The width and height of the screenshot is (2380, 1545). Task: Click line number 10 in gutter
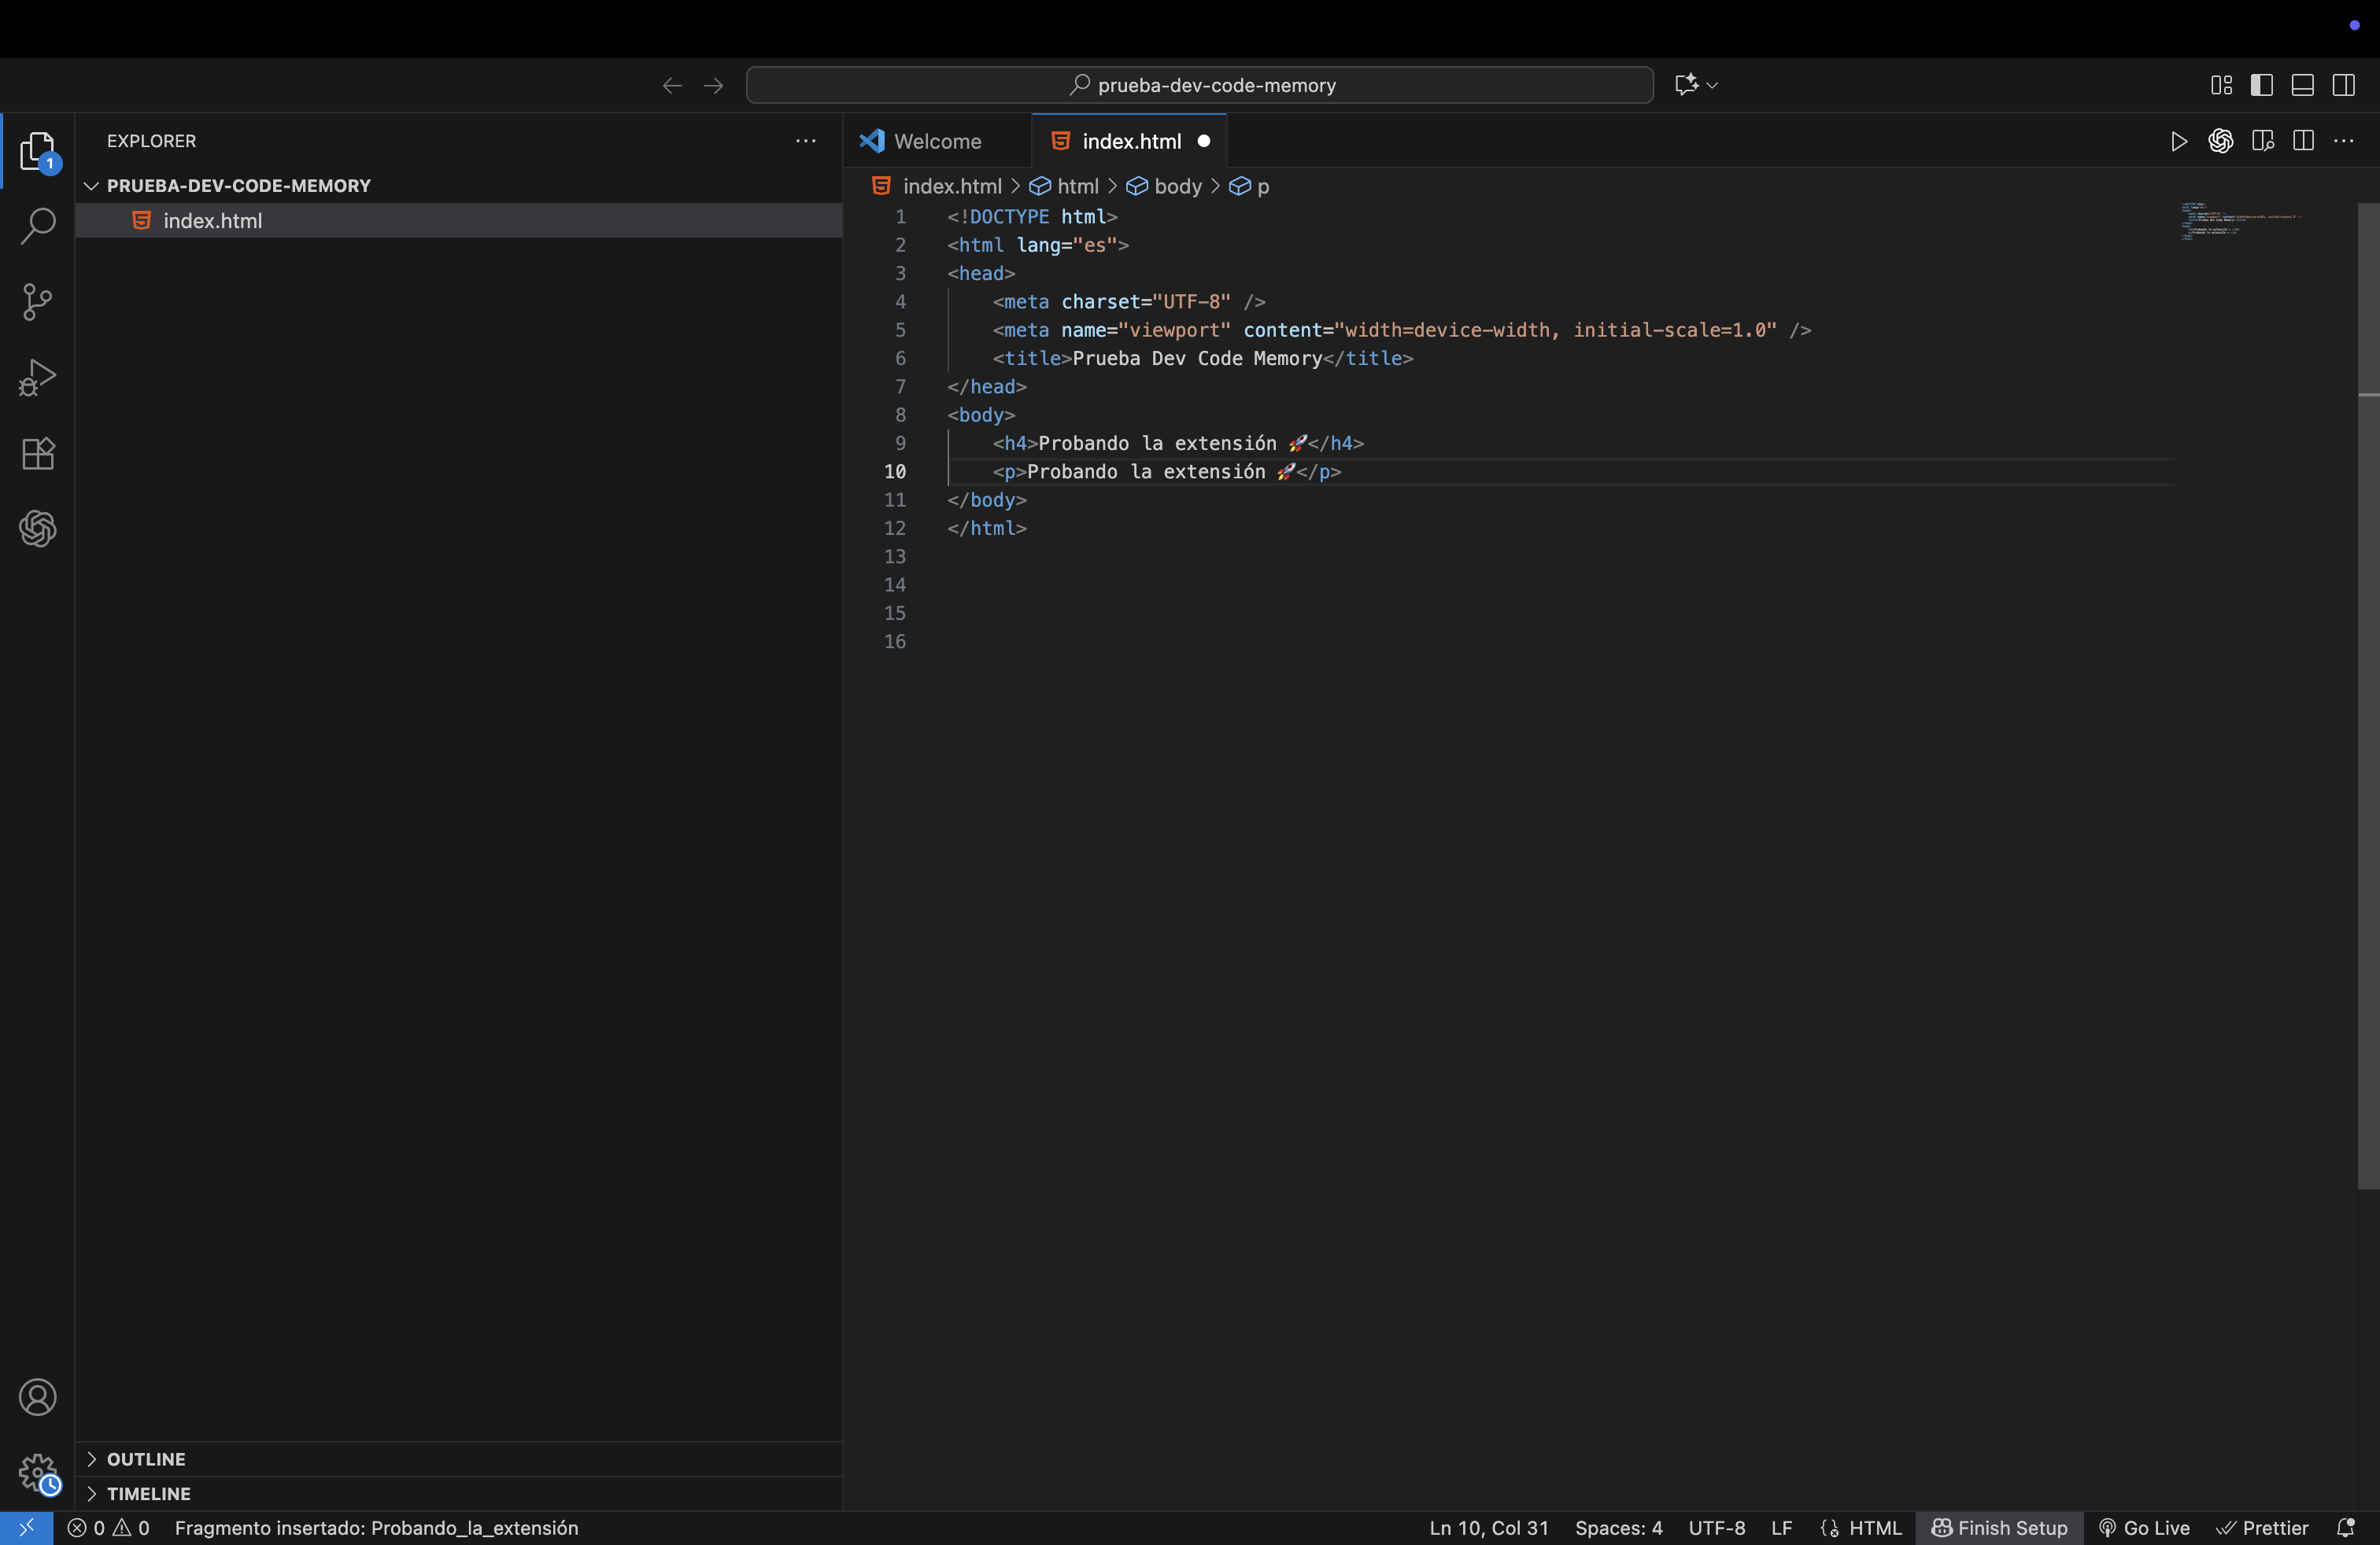pyautogui.click(x=895, y=472)
